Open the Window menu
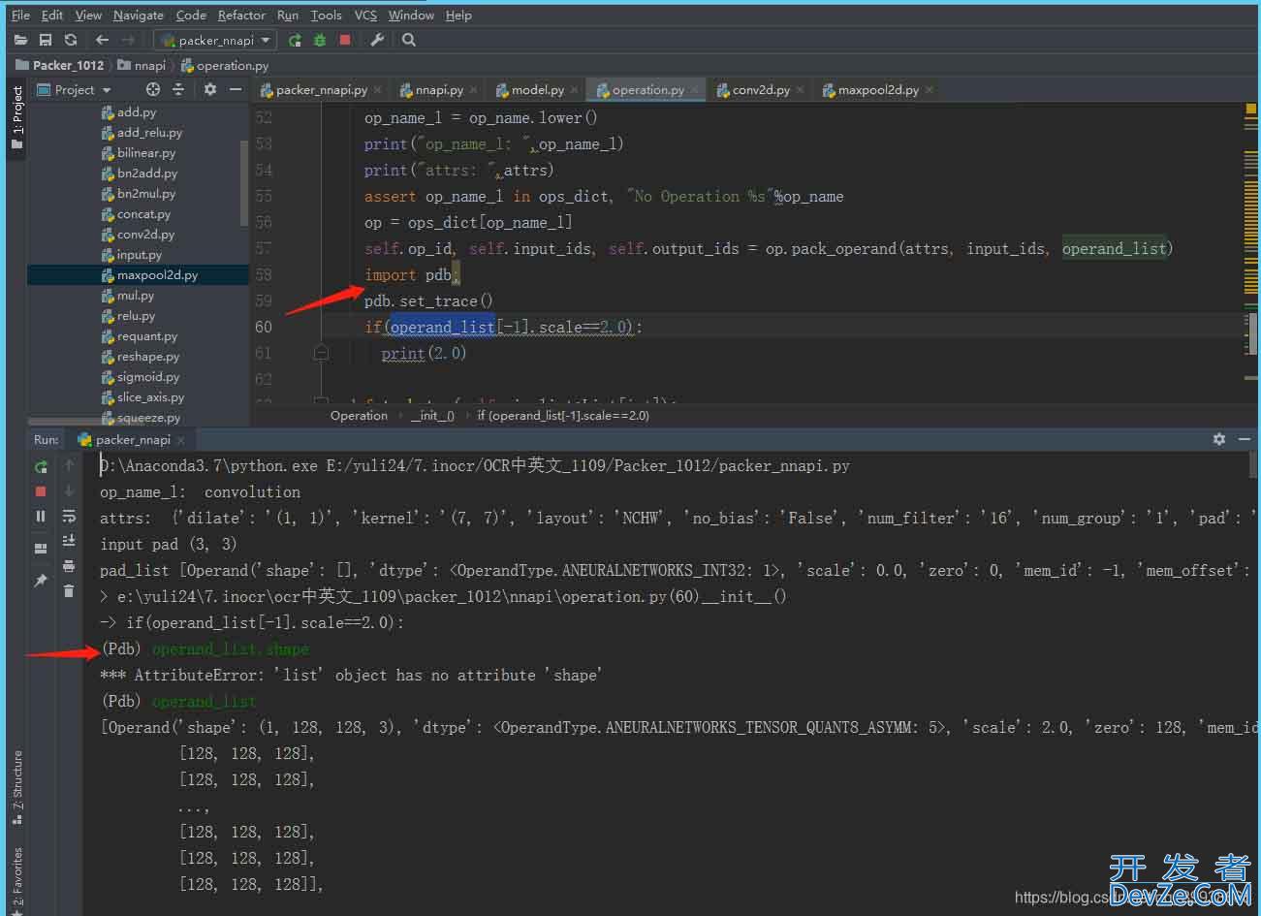Image resolution: width=1261 pixels, height=916 pixels. tap(411, 15)
